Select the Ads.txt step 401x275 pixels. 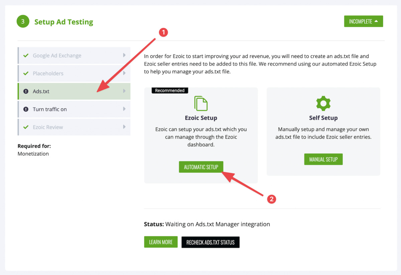[x=74, y=91]
